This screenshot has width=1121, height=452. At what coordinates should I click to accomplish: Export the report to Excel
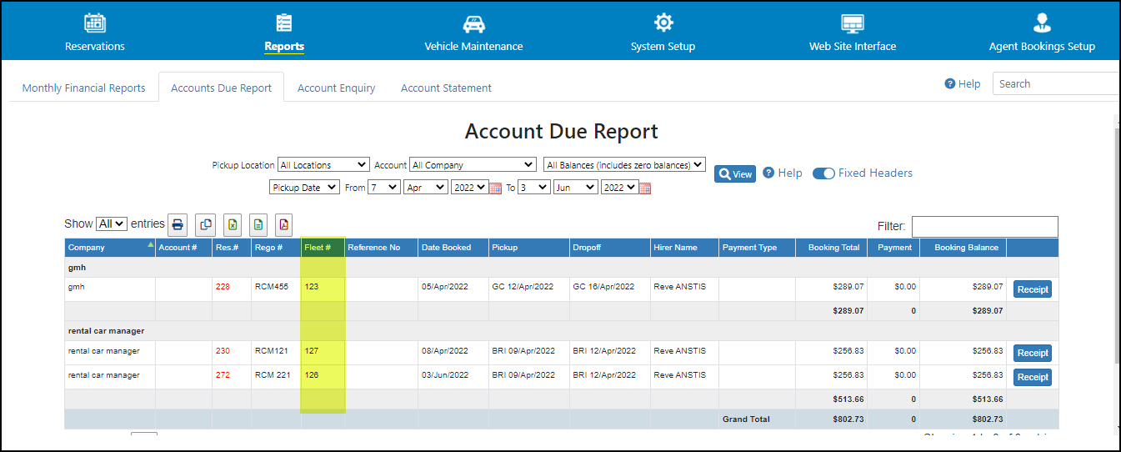[233, 224]
